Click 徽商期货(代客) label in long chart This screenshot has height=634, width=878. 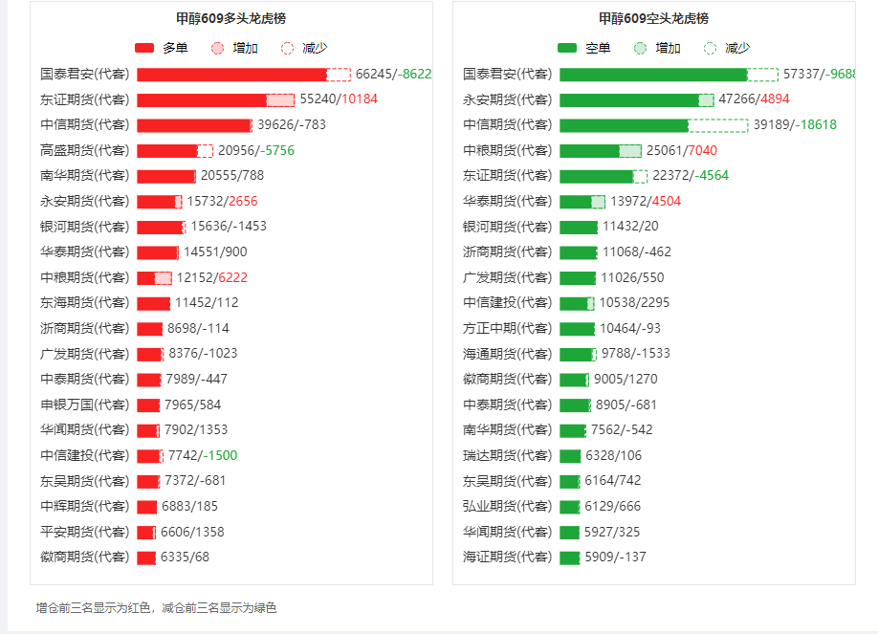click(x=84, y=557)
